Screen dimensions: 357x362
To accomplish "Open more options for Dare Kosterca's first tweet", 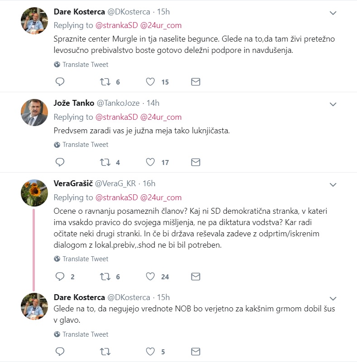I will click(x=333, y=13).
